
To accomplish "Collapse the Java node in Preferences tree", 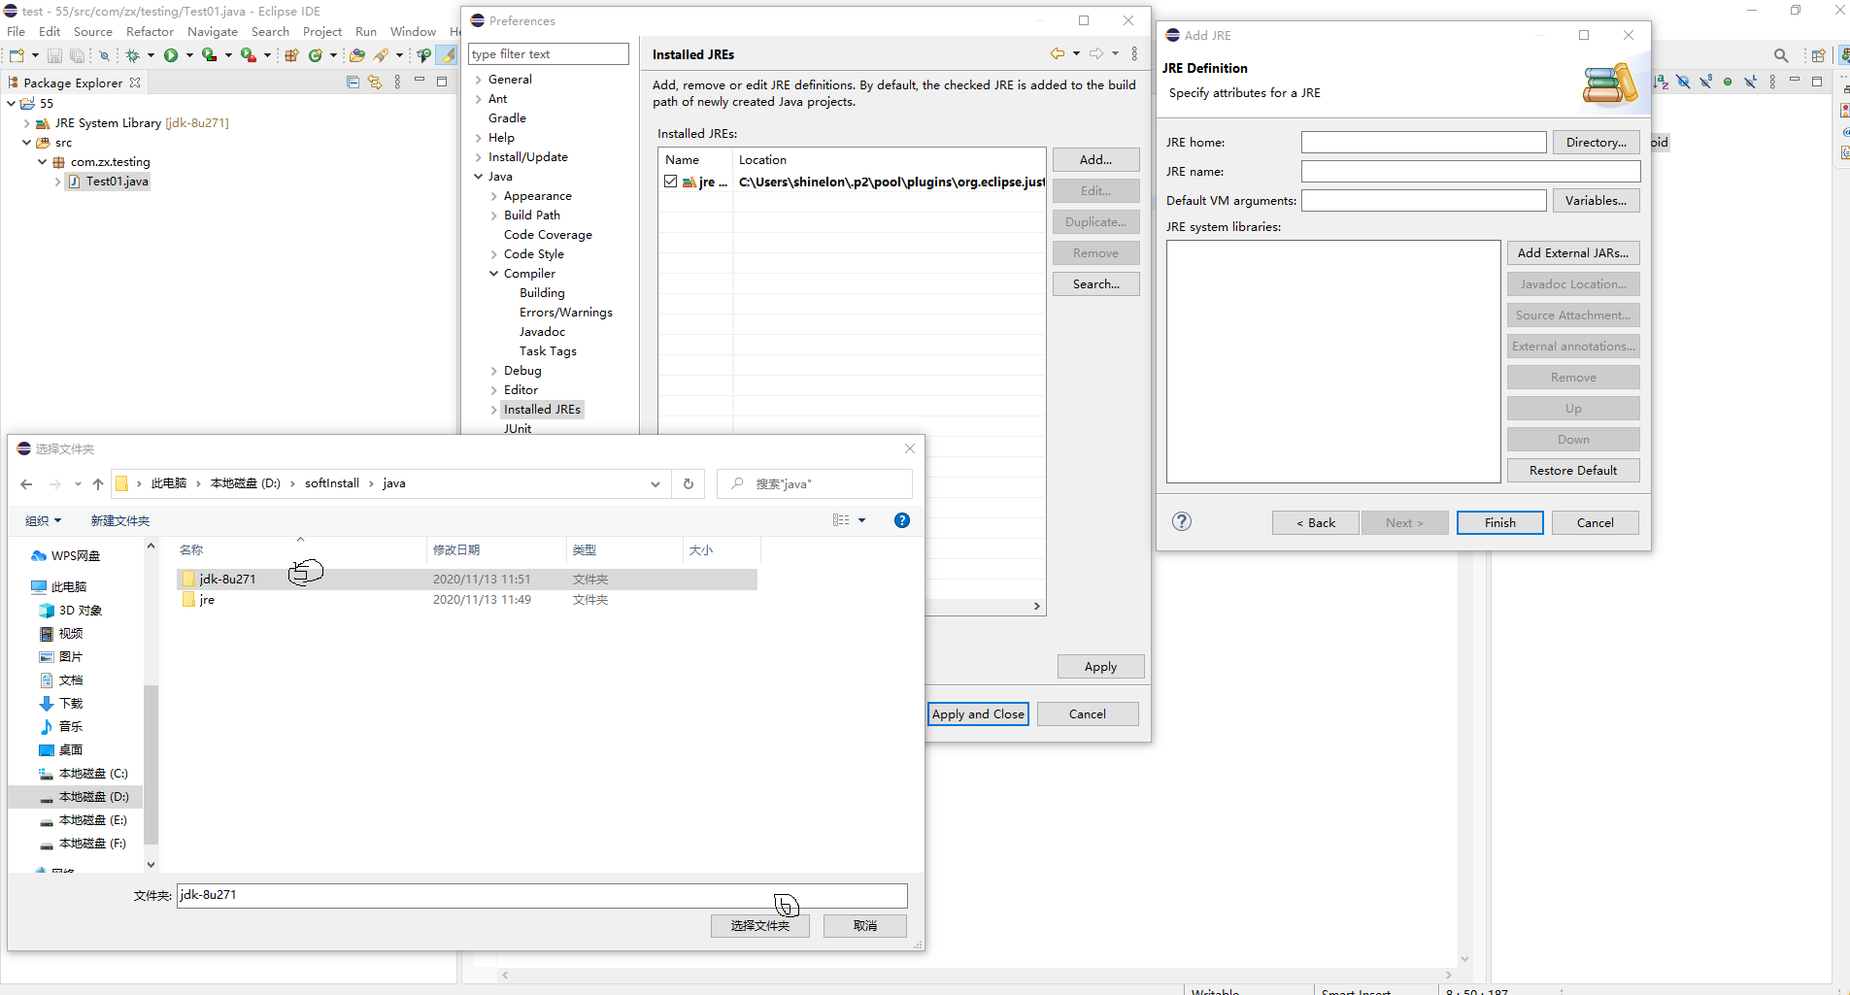I will click(479, 177).
